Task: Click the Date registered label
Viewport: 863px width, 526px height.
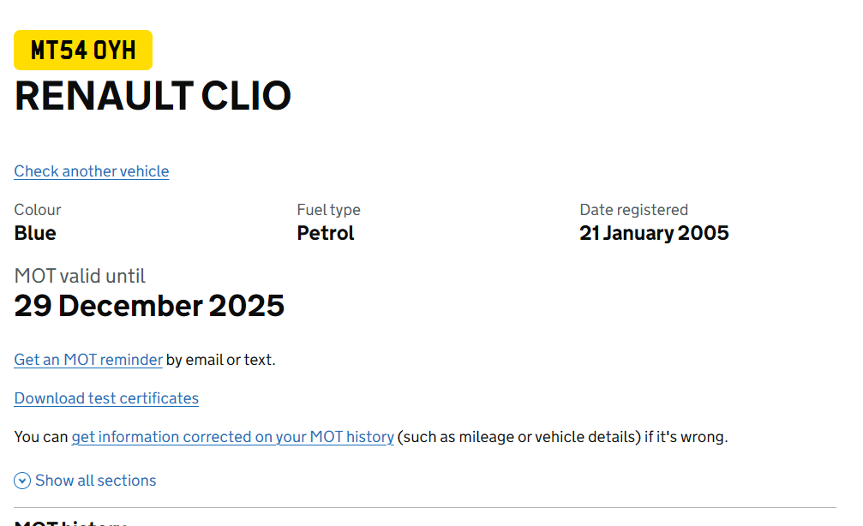Action: 633,210
